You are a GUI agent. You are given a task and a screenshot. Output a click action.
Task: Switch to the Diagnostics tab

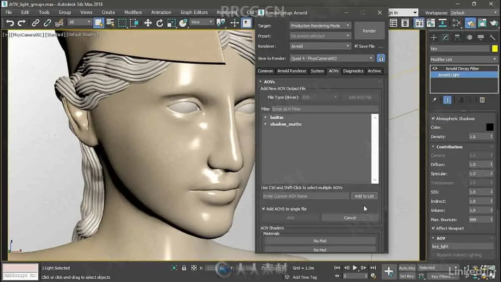point(353,71)
